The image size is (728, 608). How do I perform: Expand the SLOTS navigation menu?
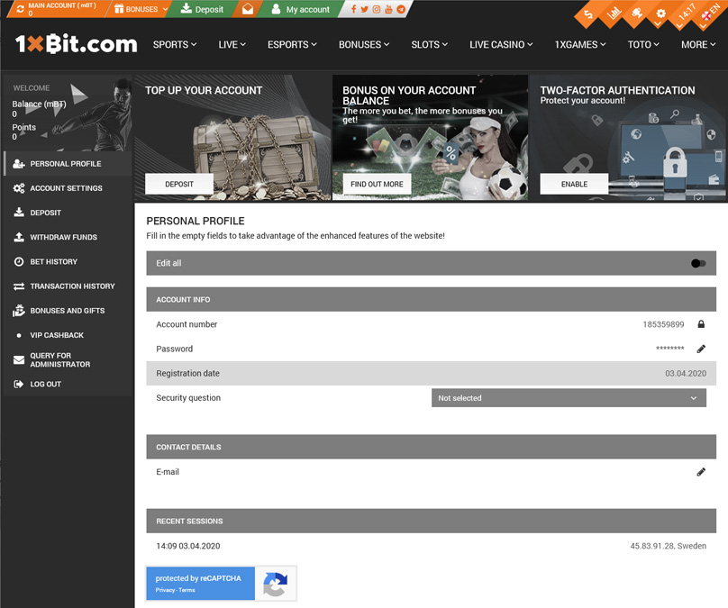(x=430, y=44)
